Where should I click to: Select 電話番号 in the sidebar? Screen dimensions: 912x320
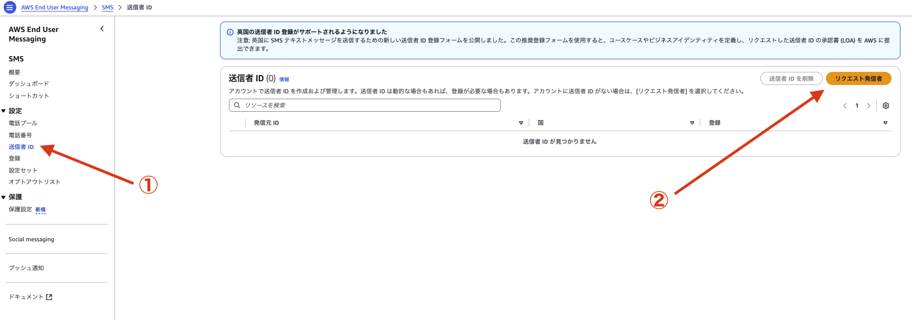[x=20, y=135]
